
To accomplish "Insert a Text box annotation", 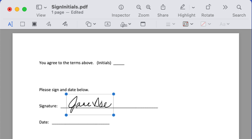I will click(107, 24).
